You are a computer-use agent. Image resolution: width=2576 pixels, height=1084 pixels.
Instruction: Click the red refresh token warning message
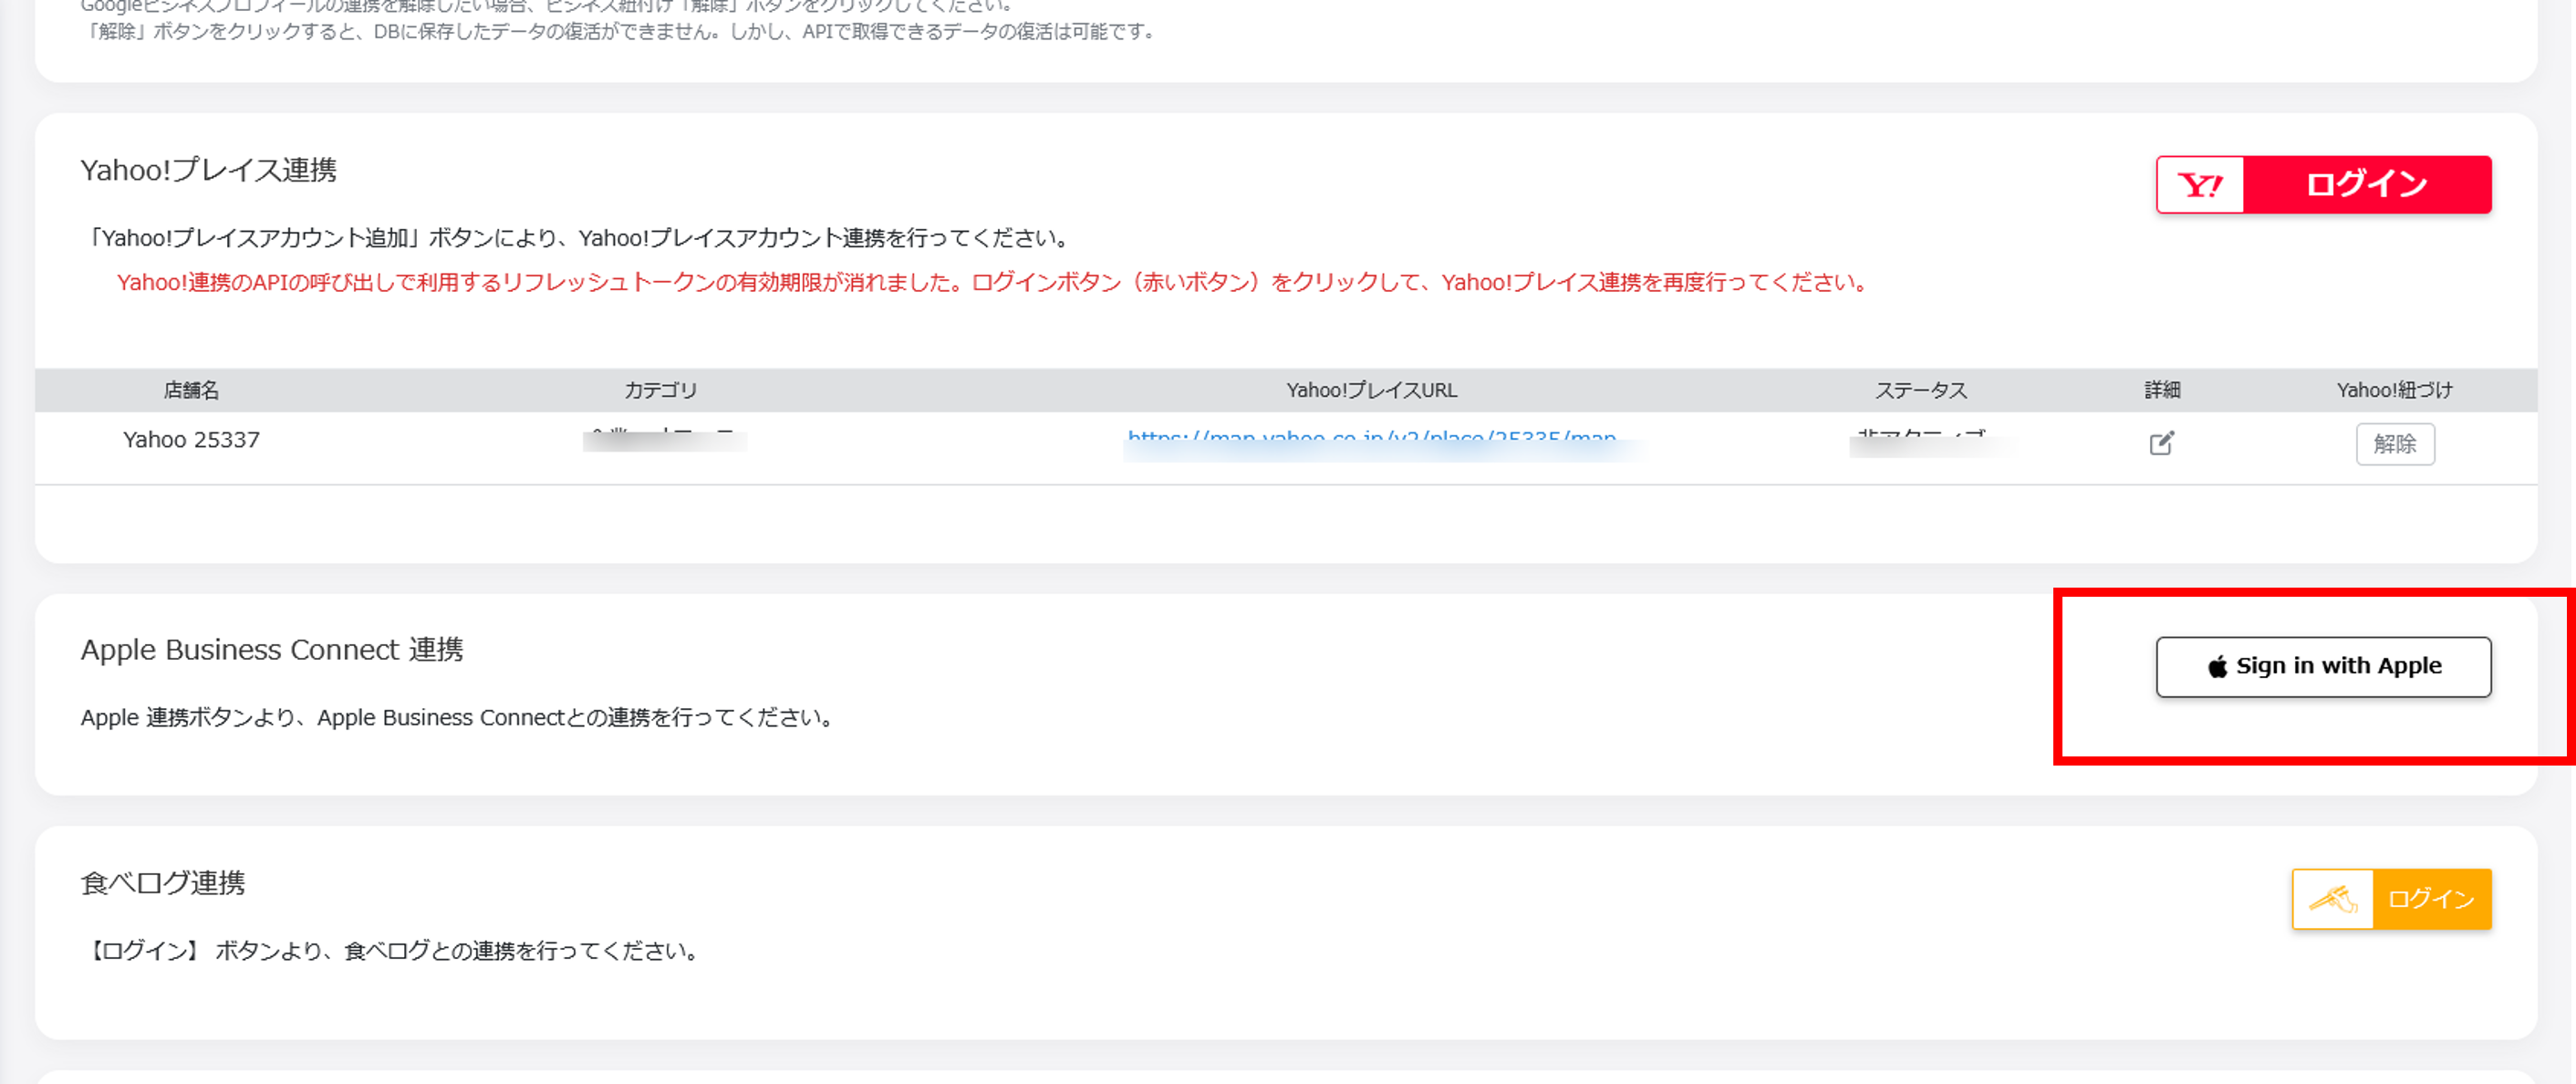pos(990,284)
